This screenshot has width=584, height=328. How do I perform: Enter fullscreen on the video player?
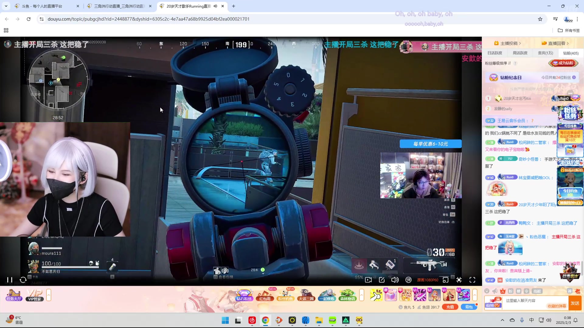coord(472,280)
